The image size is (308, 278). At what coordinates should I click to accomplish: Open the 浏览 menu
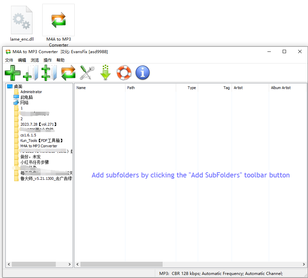click(x=35, y=60)
